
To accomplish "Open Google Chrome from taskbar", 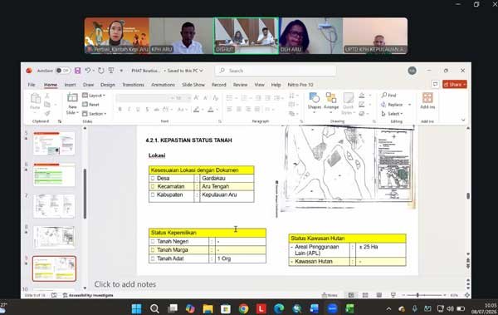I will 243,308.
